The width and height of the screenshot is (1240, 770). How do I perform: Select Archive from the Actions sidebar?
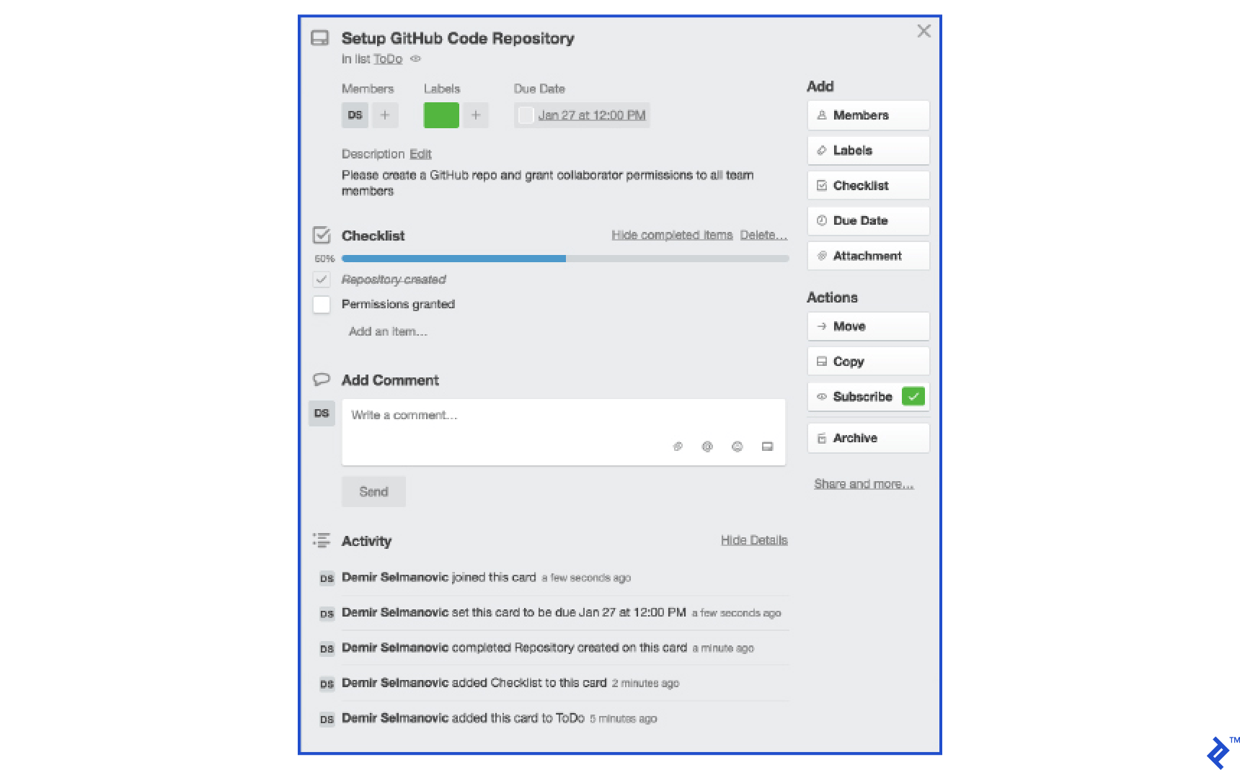867,437
